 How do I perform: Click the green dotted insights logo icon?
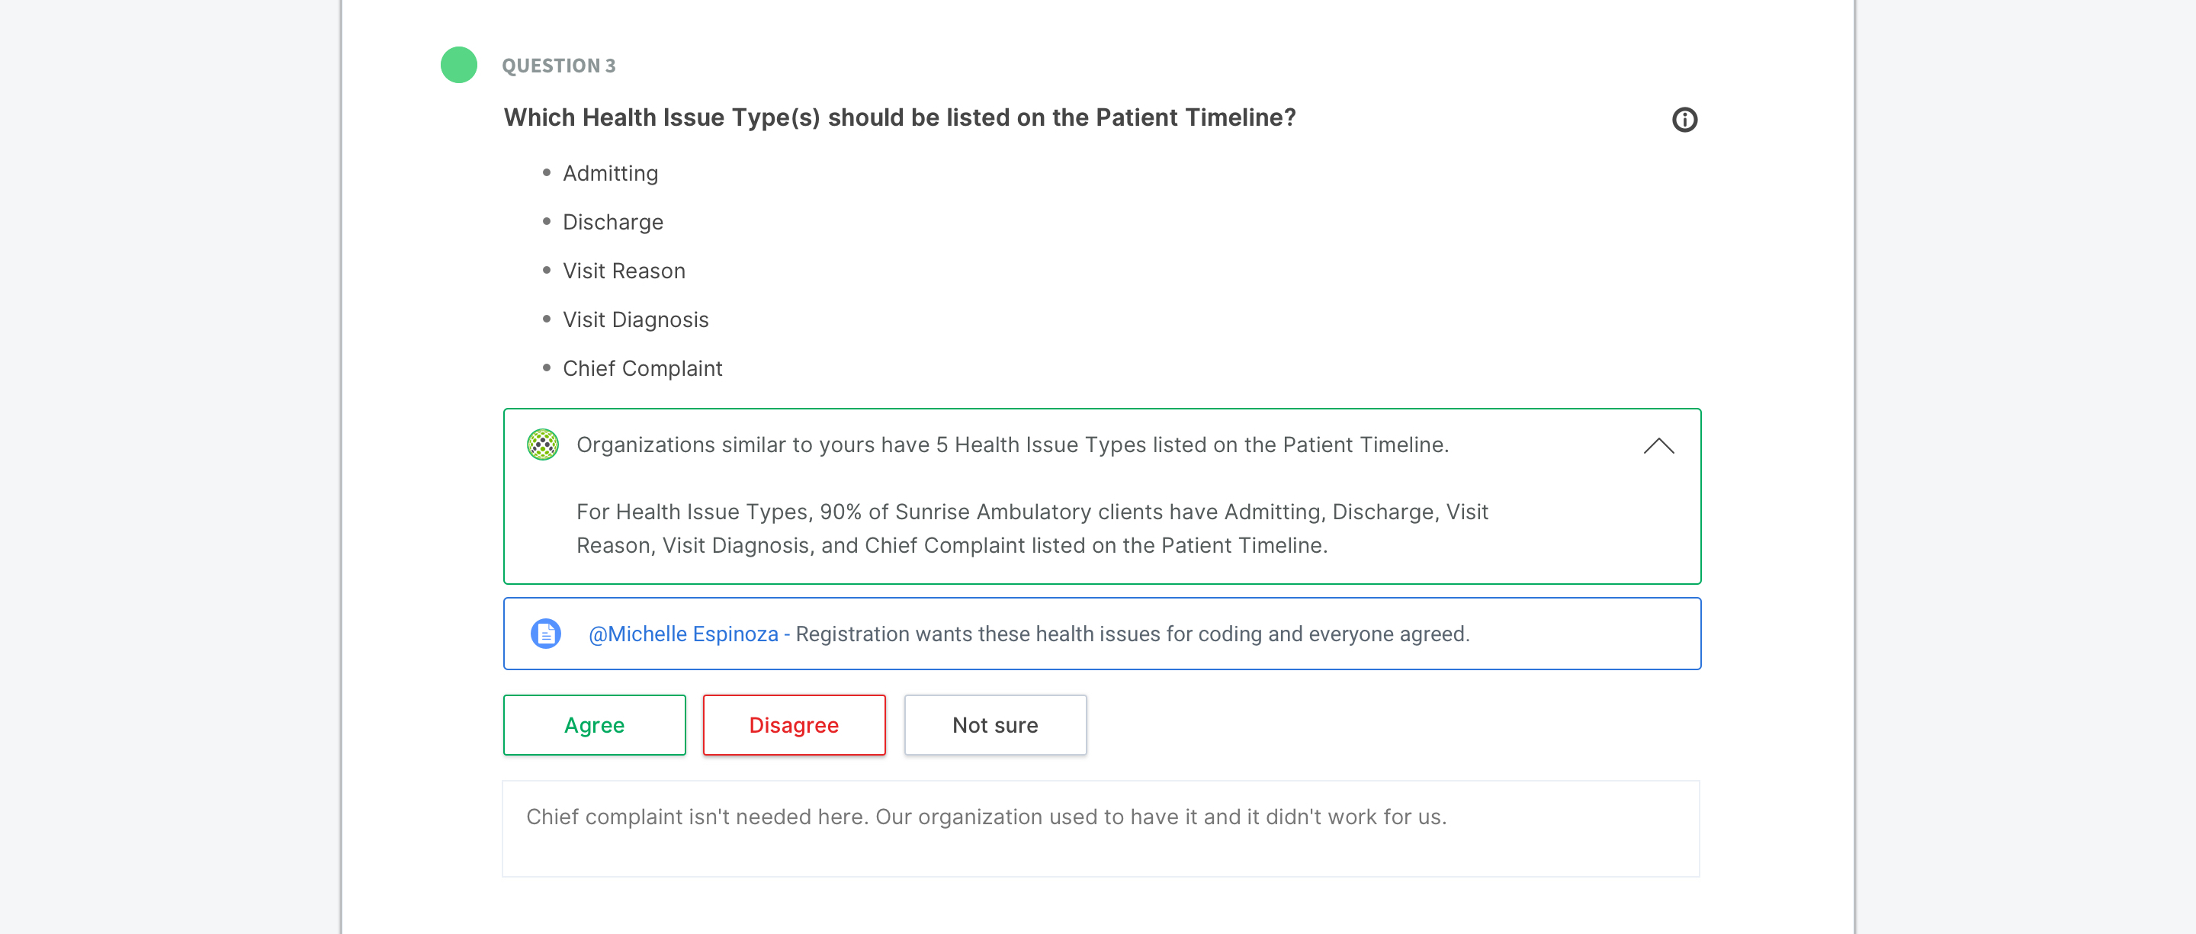click(542, 444)
